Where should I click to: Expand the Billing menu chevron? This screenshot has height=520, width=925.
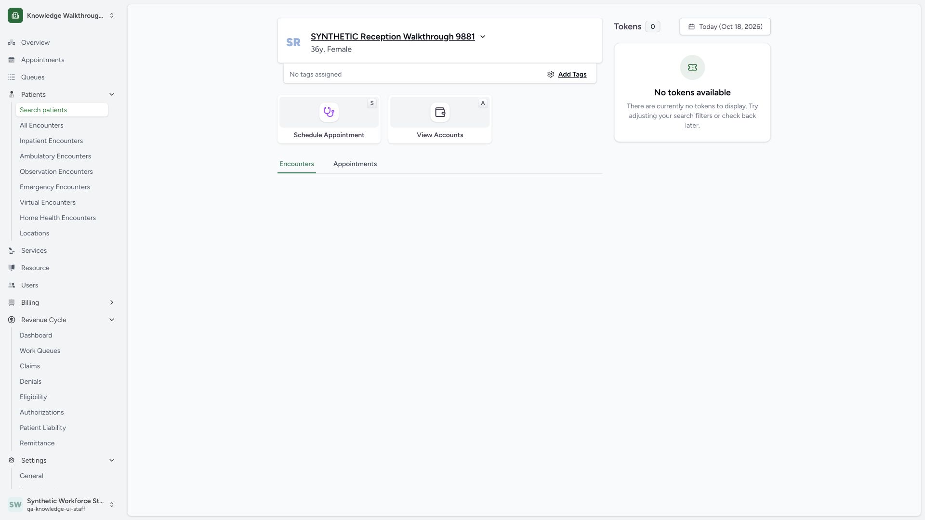112,302
